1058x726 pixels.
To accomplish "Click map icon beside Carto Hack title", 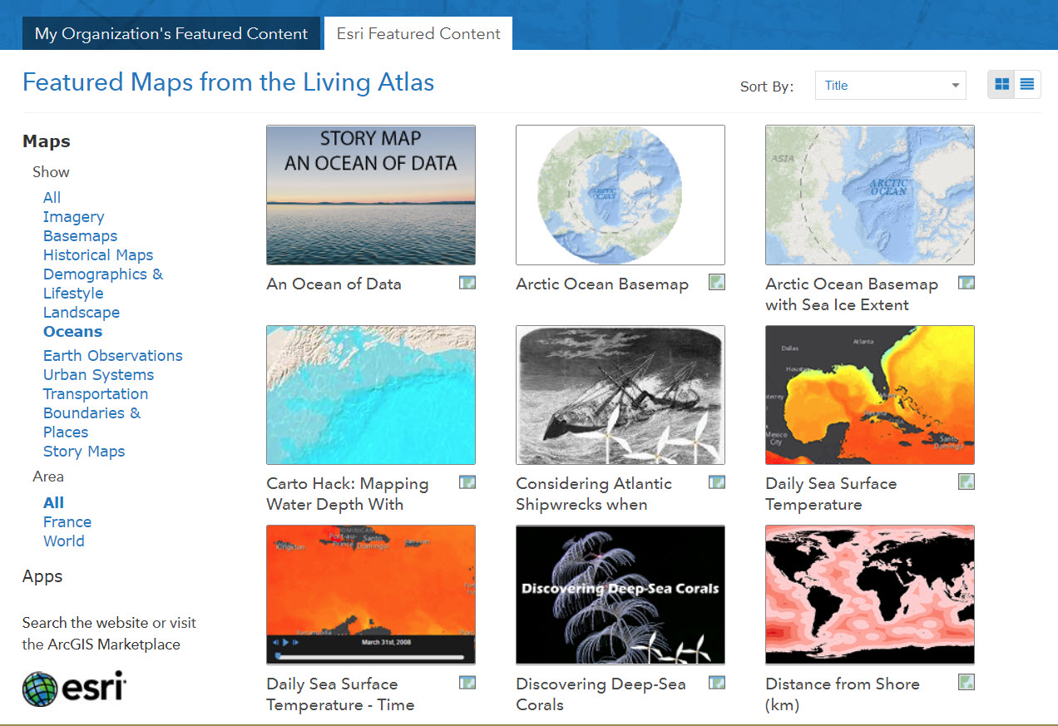I will (x=467, y=482).
